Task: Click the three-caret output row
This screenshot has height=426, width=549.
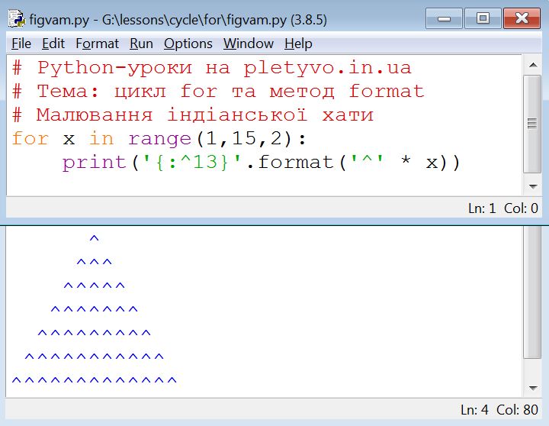Action: [95, 262]
